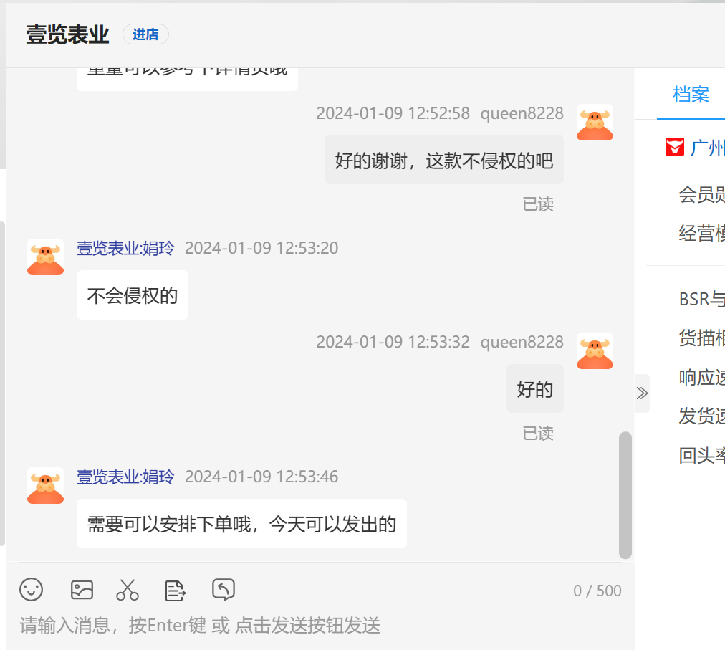725x650 pixels.
Task: Click the chat history vertical scrollbar thumb
Action: tap(625, 494)
